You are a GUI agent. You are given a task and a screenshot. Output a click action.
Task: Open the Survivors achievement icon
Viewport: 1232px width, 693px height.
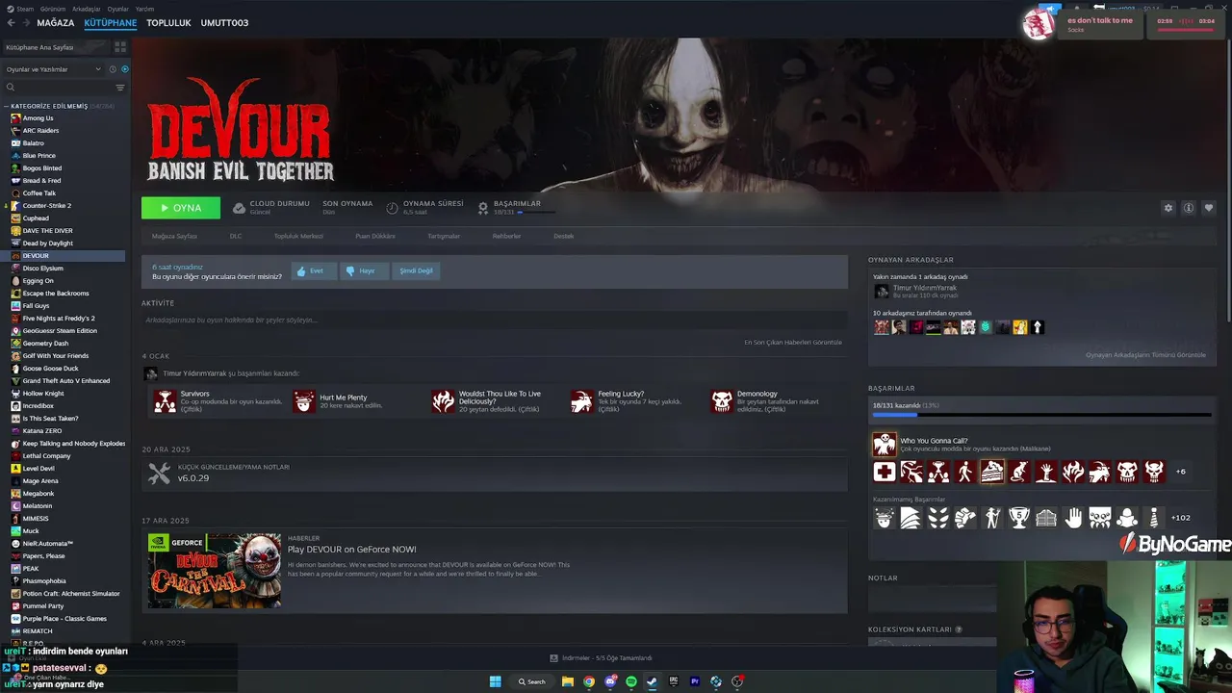[x=166, y=401]
